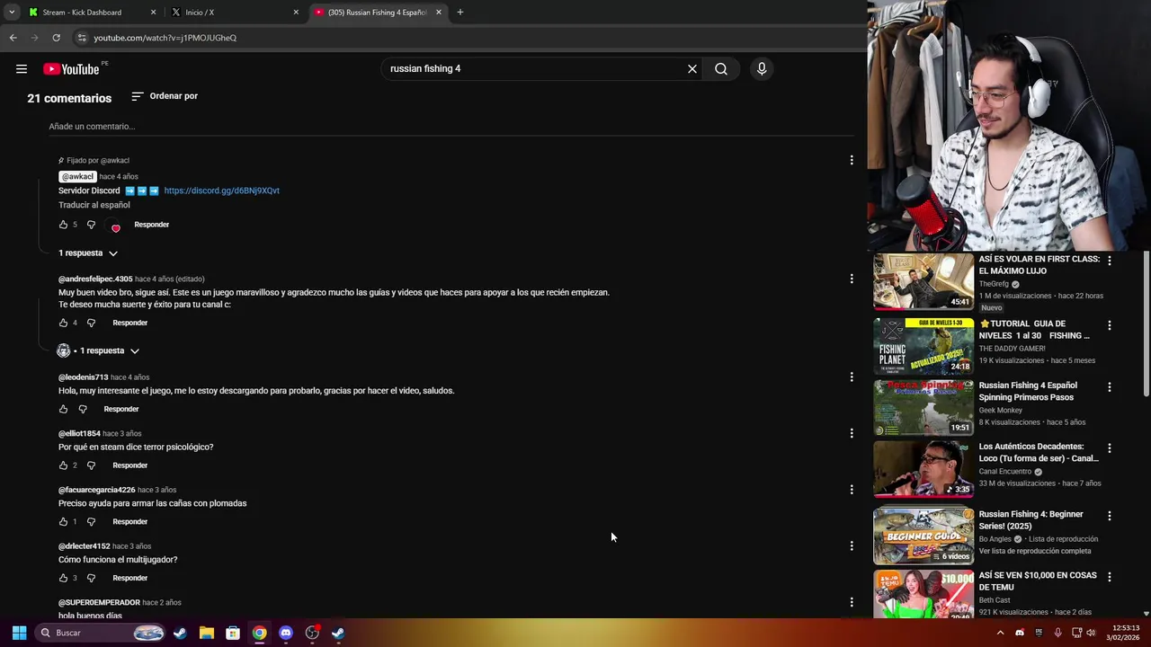The height and width of the screenshot is (647, 1151).
Task: Focus the Chrome address bar URL
Action: [165, 38]
